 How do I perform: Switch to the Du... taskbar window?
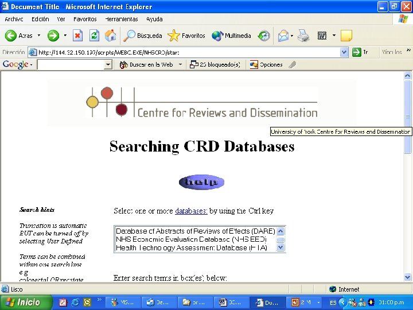click(x=267, y=303)
